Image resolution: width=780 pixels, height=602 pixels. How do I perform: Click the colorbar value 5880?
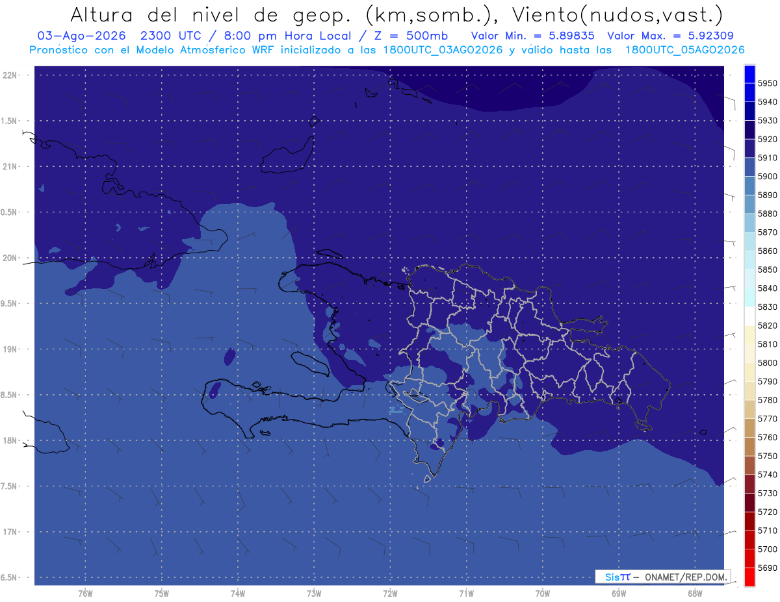coord(768,214)
